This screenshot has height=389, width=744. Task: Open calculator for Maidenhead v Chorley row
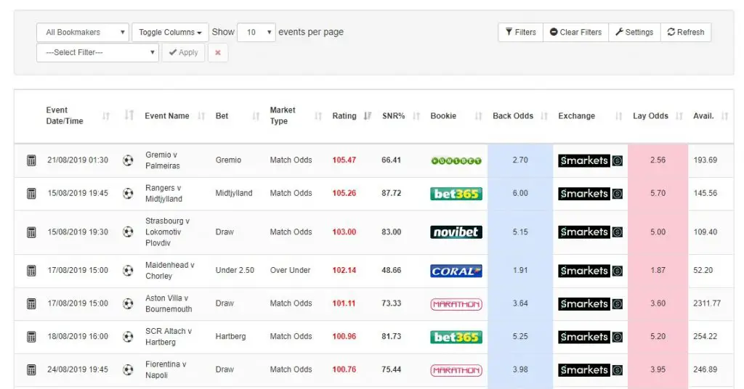[31, 271]
